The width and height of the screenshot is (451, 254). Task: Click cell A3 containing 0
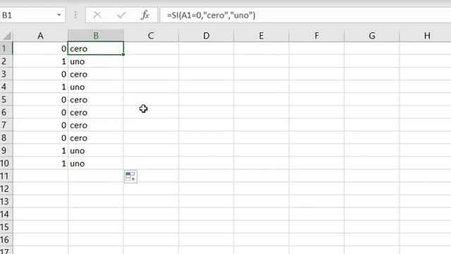40,74
